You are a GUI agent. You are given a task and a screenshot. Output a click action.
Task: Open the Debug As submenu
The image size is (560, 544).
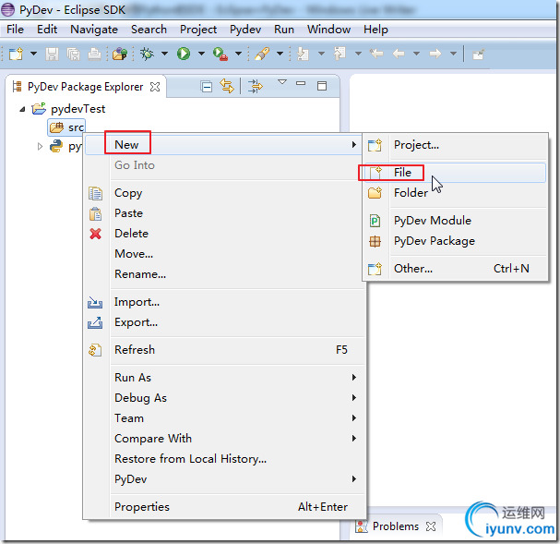(x=223, y=398)
